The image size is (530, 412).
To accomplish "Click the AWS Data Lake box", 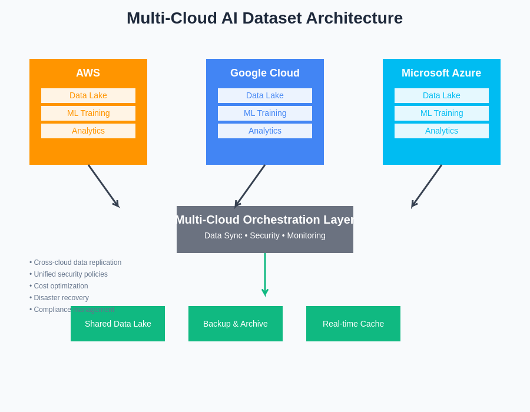I will pos(88,95).
